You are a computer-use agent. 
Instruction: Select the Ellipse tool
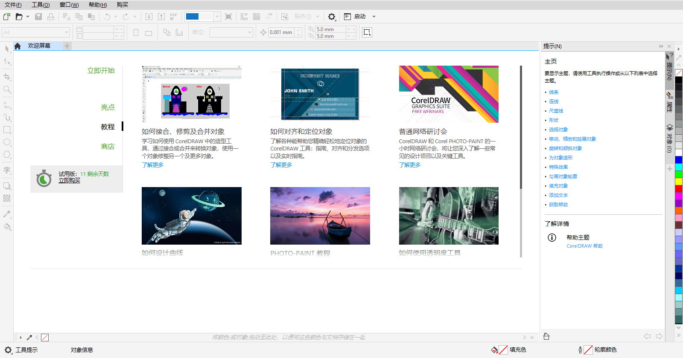pos(7,142)
